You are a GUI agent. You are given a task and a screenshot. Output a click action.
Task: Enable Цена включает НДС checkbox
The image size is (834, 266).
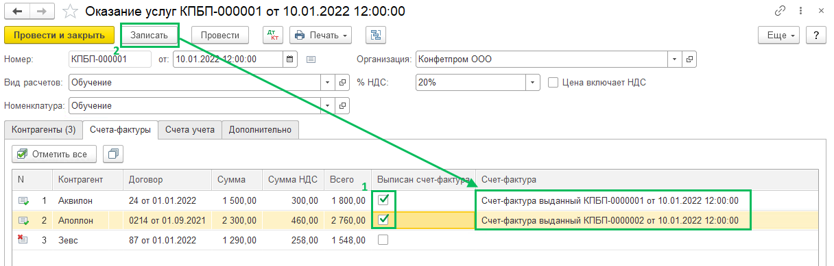pyautogui.click(x=553, y=82)
